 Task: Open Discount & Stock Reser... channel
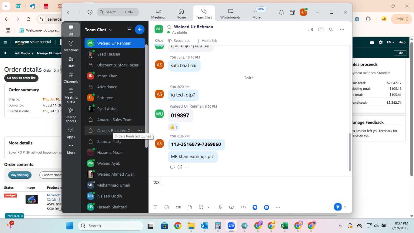(x=115, y=65)
